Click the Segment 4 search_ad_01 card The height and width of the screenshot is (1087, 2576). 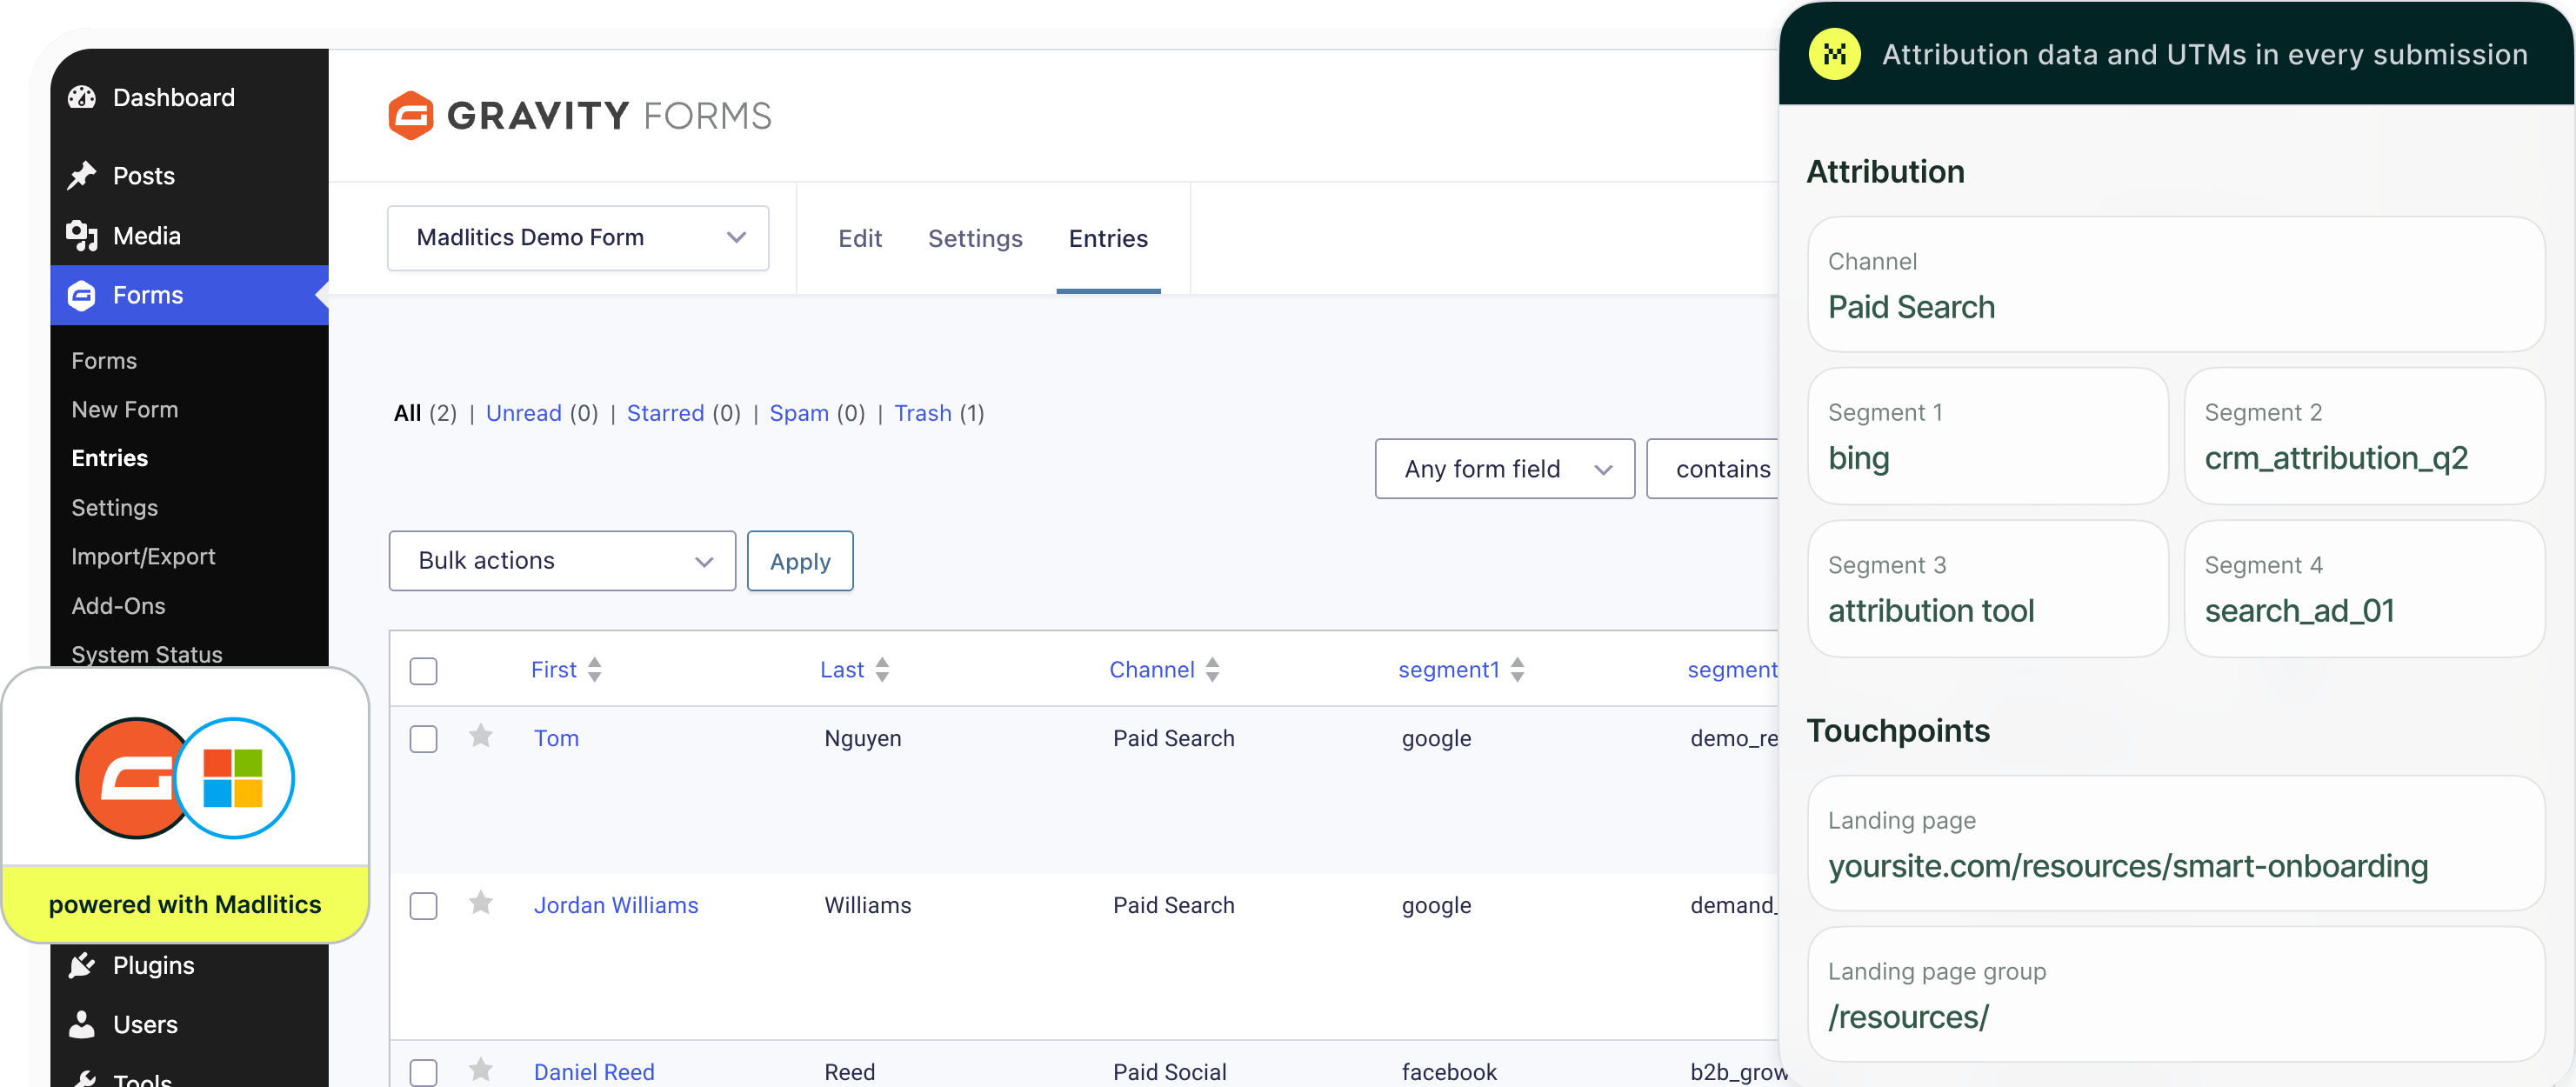click(x=2365, y=588)
